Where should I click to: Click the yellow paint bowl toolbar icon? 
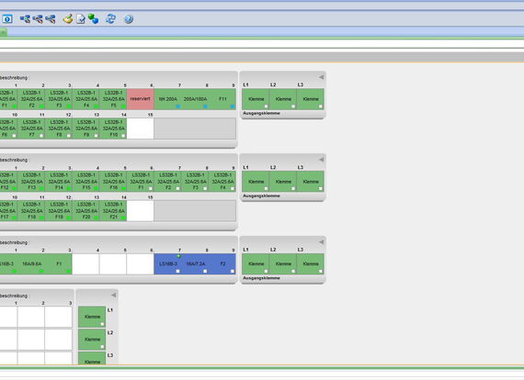click(x=68, y=19)
